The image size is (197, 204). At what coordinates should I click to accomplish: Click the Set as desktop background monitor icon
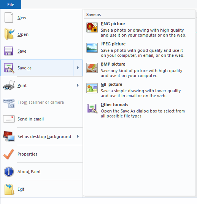click(x=9, y=137)
